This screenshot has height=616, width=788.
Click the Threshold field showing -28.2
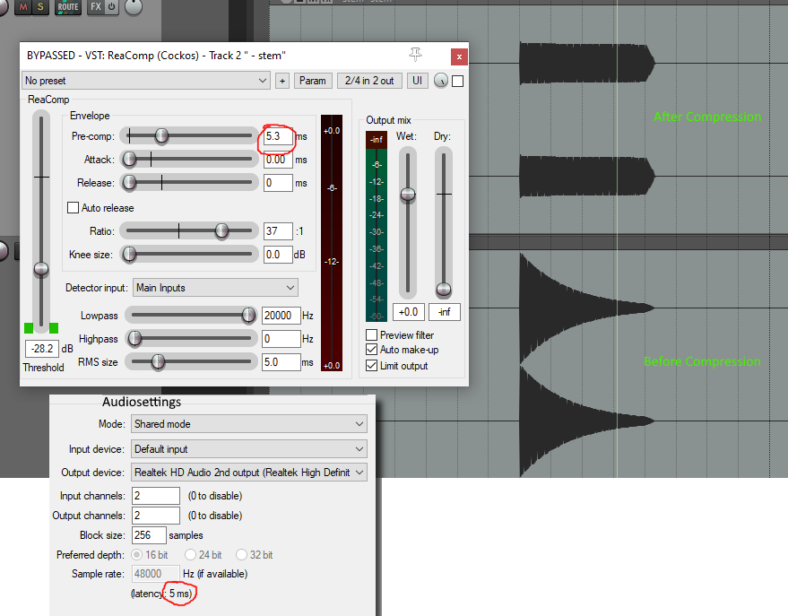tap(42, 348)
